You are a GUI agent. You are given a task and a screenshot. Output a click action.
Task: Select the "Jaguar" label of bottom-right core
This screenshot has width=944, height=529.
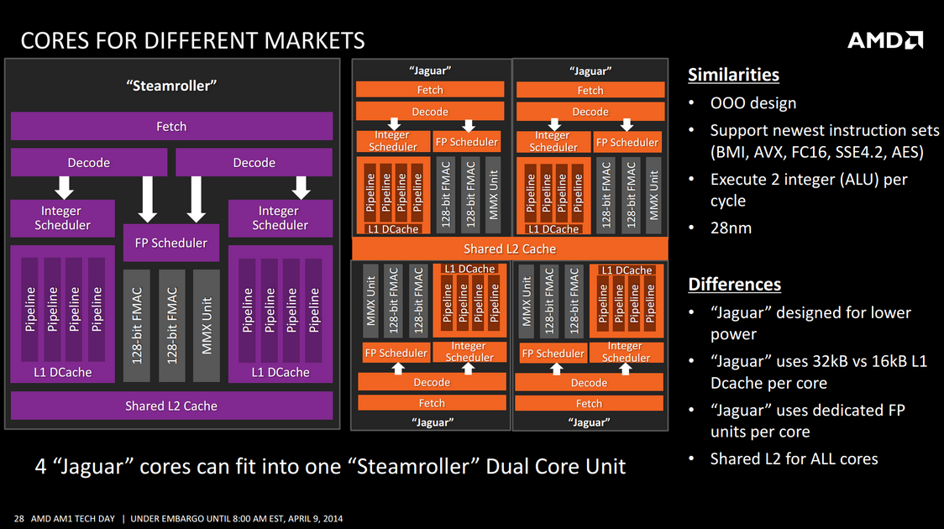click(x=589, y=422)
